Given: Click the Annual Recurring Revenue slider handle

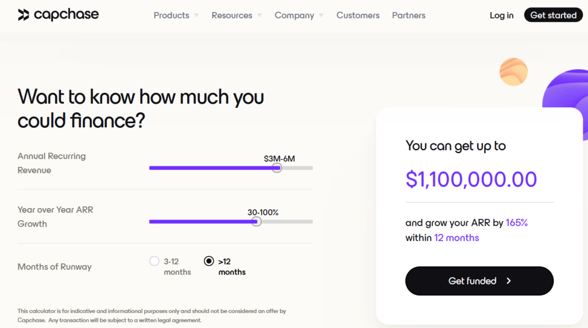Looking at the screenshot, I should click(x=277, y=168).
